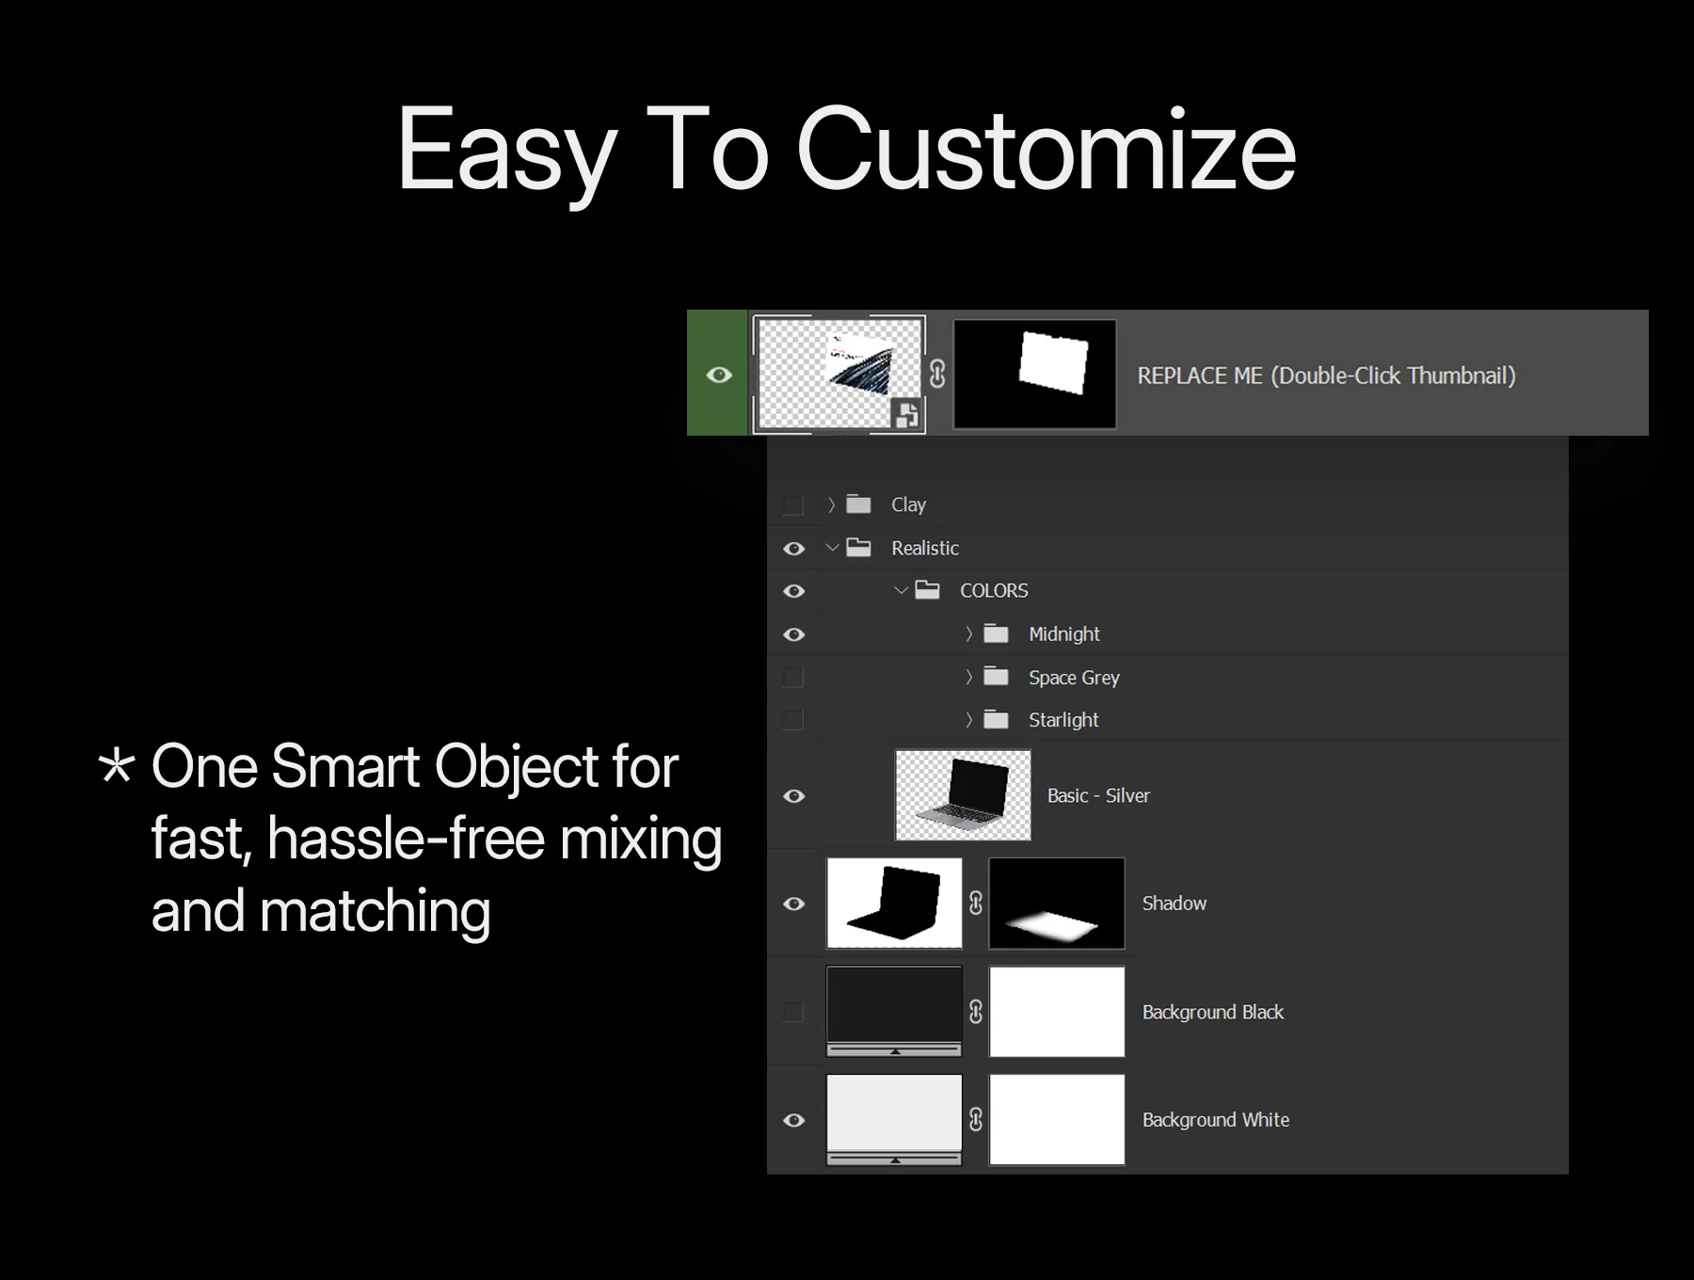Select the Background Black layer mask
The height and width of the screenshot is (1280, 1694).
tap(1057, 1012)
